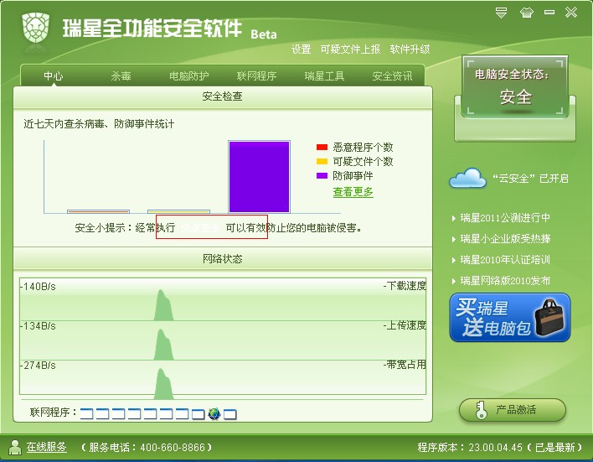Click the 安全检查 section header
This screenshot has width=593, height=462.
[x=223, y=96]
